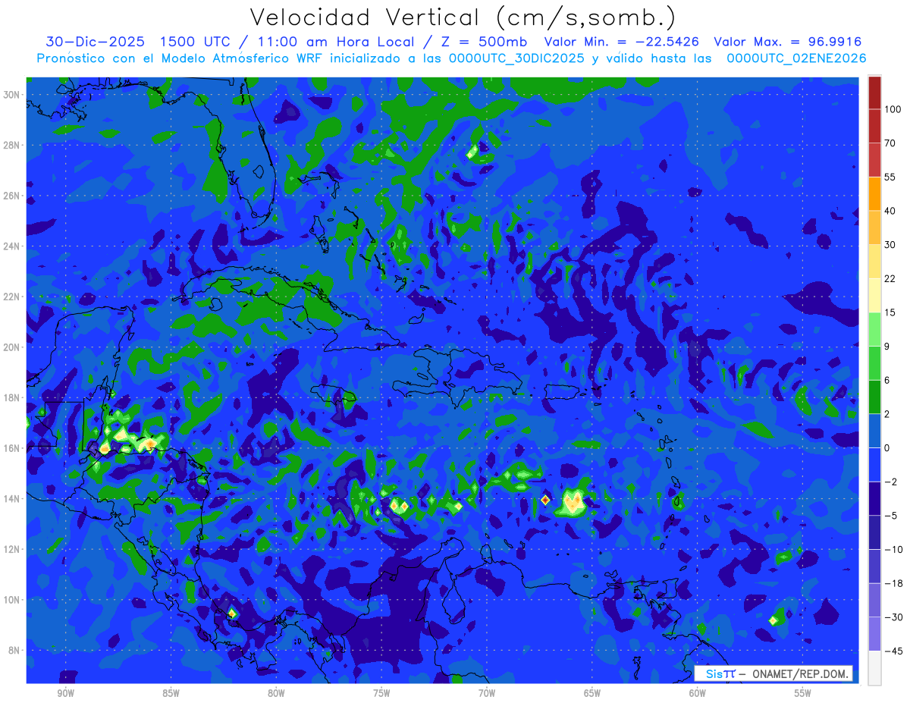Image resolution: width=910 pixels, height=703 pixels.
Task: Click the '75W' longitude label
Action: 381,693
